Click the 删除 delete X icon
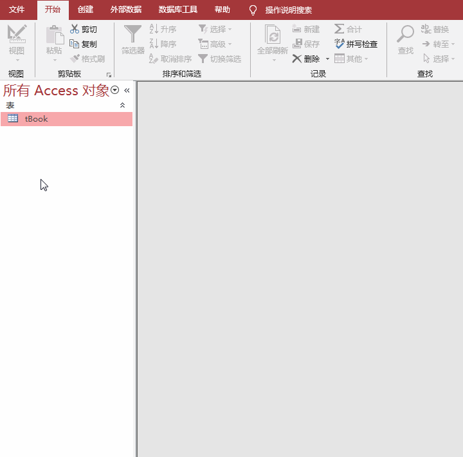 pos(296,59)
